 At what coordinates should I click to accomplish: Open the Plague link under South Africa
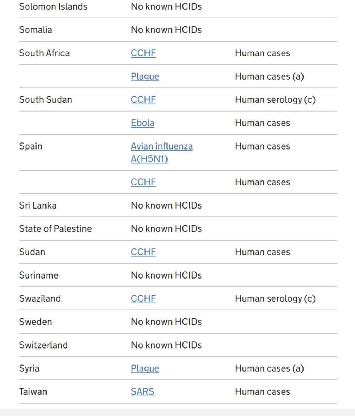pyautogui.click(x=145, y=76)
